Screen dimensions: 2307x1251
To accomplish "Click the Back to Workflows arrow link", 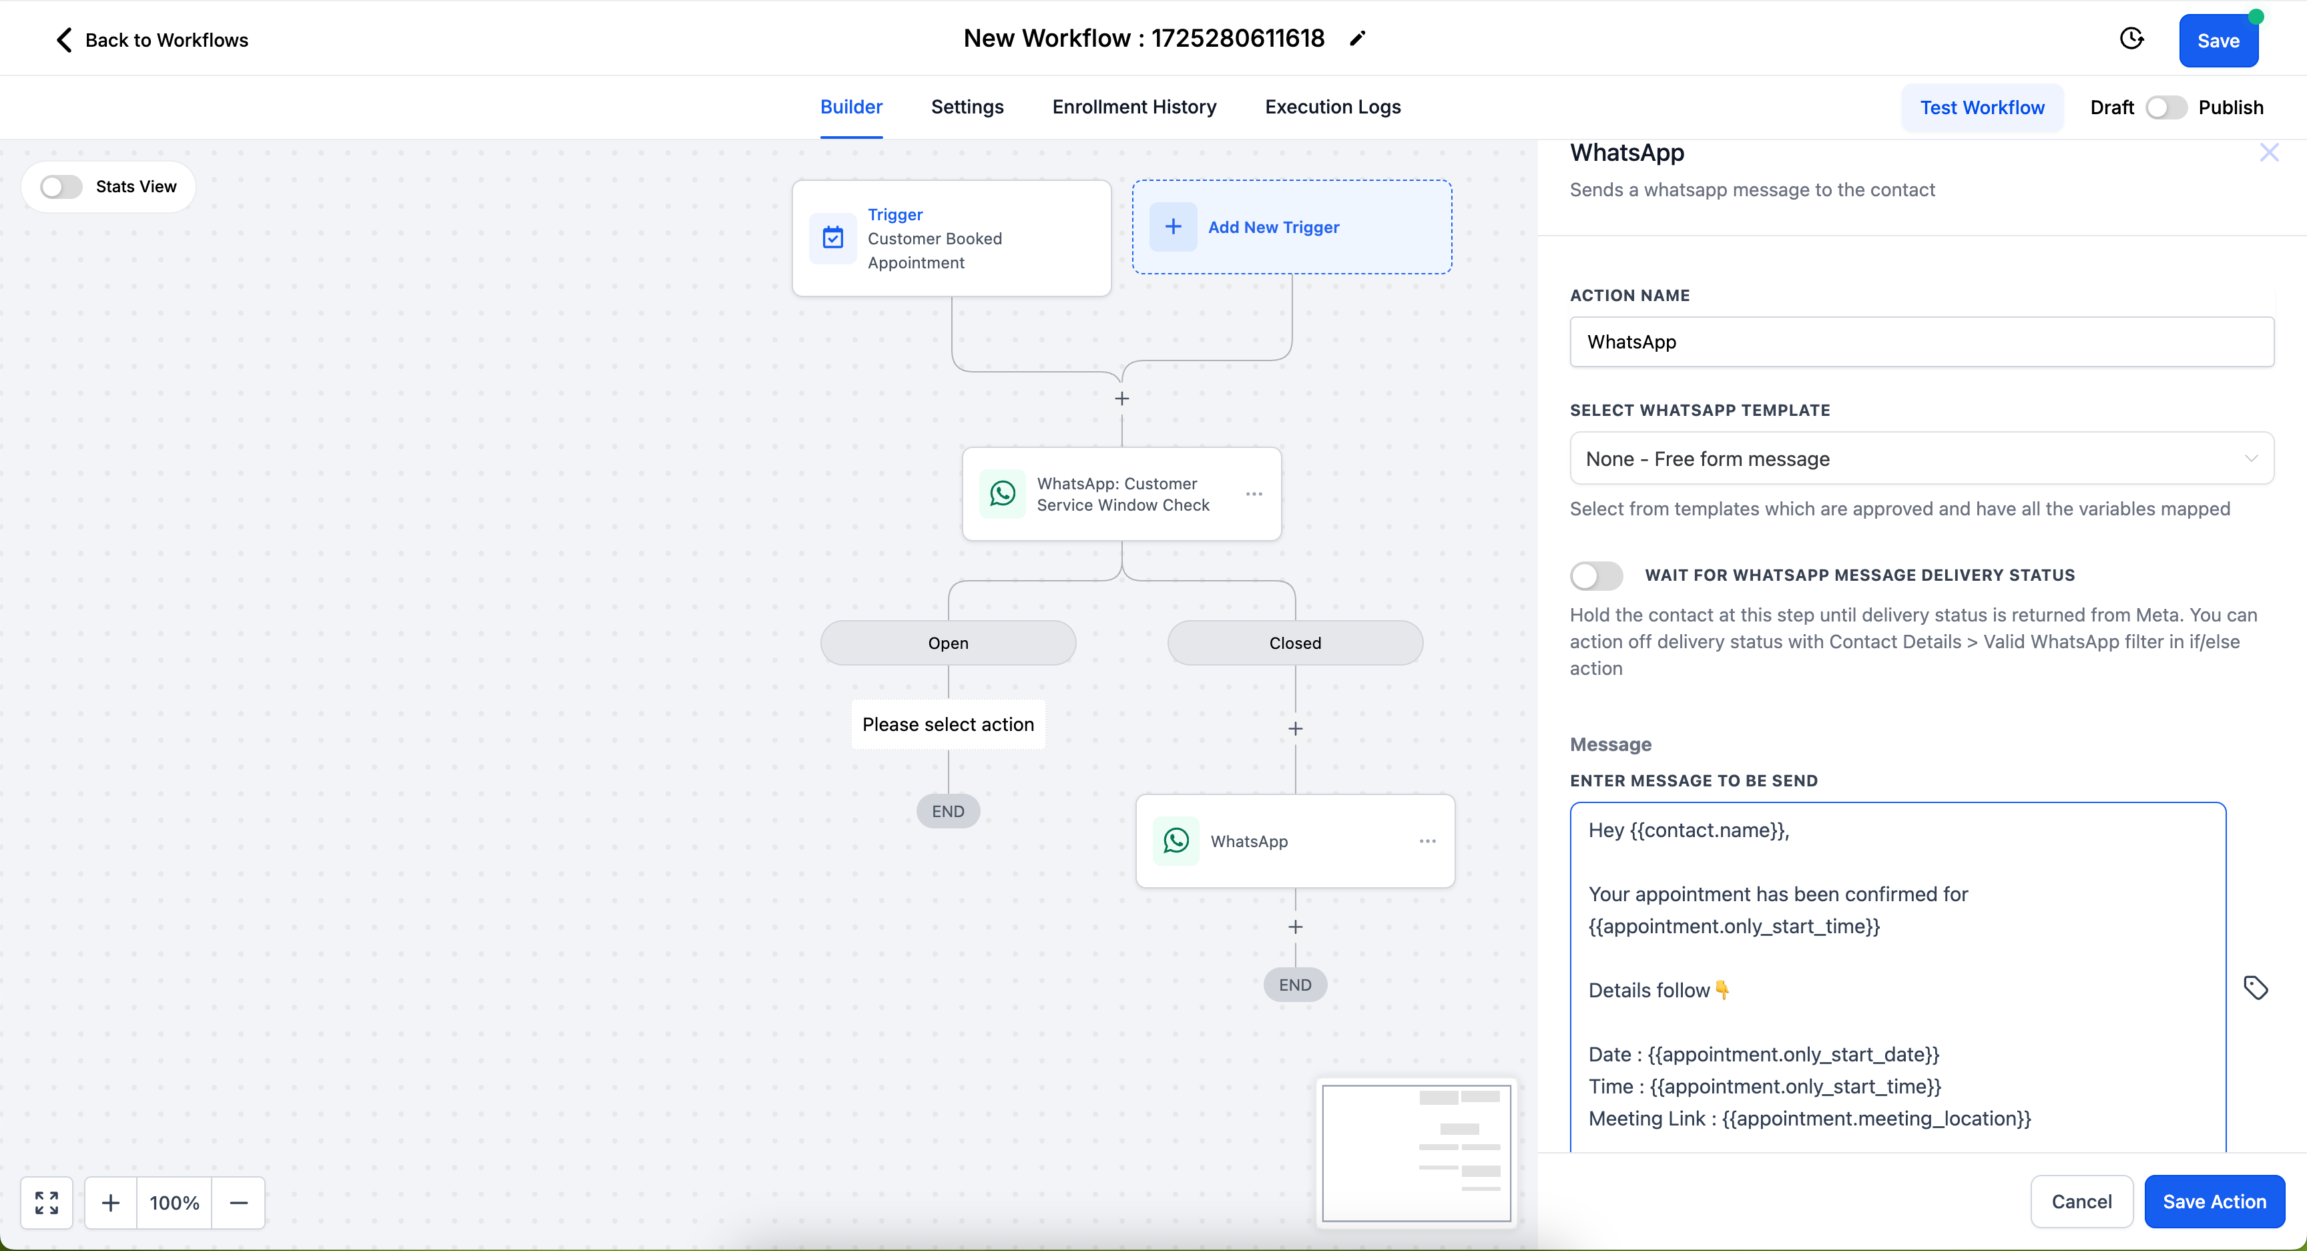I will tap(63, 39).
